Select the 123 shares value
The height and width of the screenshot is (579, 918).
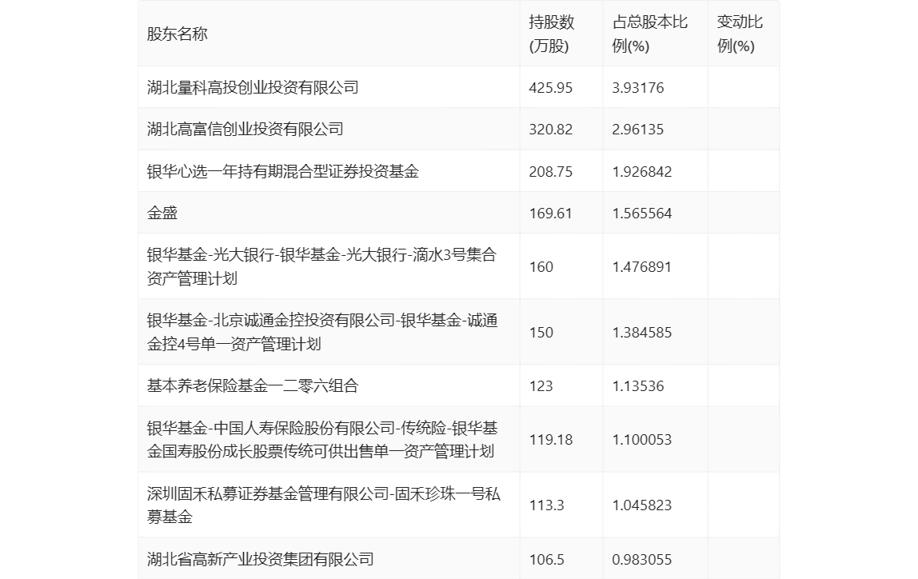pyautogui.click(x=541, y=385)
